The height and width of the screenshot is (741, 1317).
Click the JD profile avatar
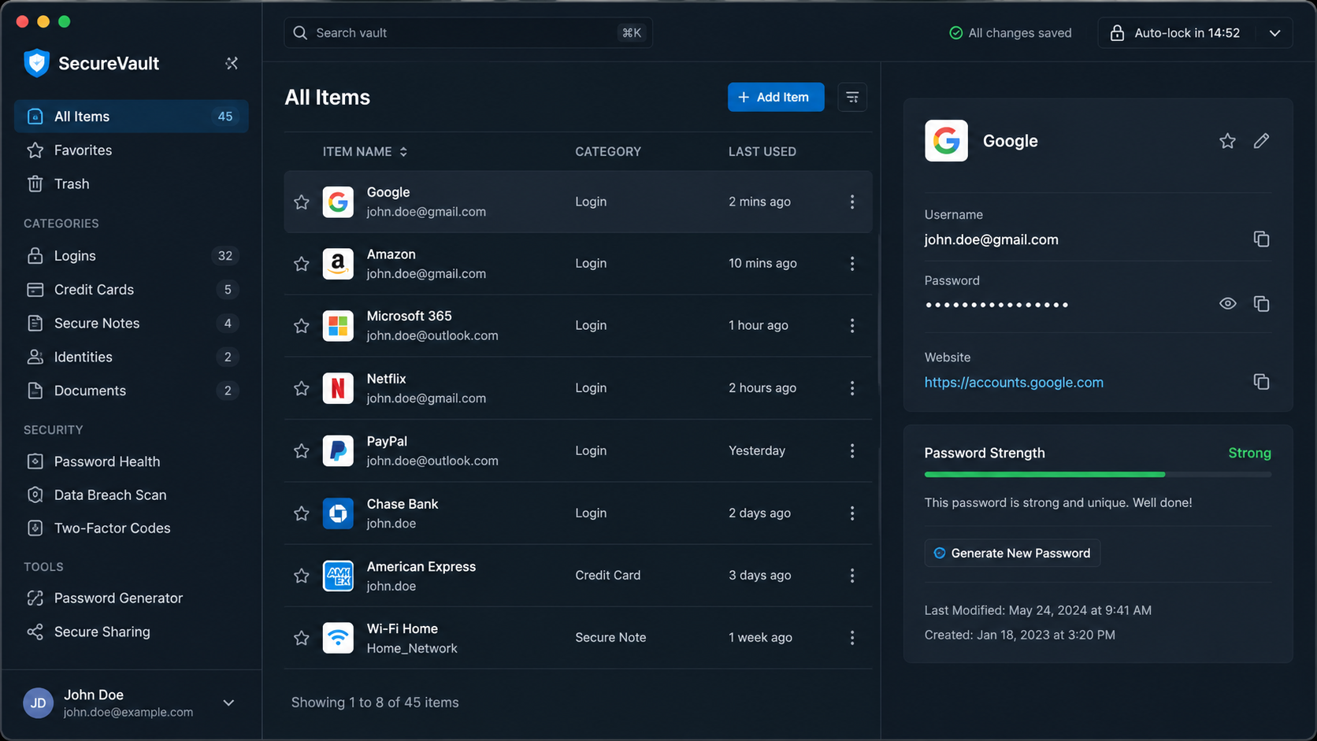[x=38, y=703]
